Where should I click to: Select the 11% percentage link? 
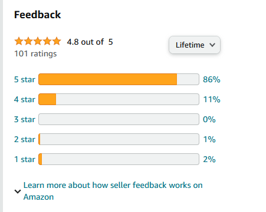click(x=212, y=99)
